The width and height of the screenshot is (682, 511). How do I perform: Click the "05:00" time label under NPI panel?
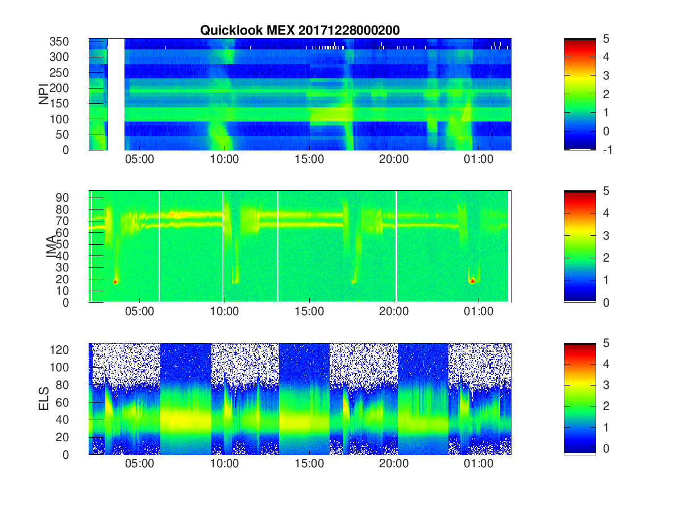(139, 160)
